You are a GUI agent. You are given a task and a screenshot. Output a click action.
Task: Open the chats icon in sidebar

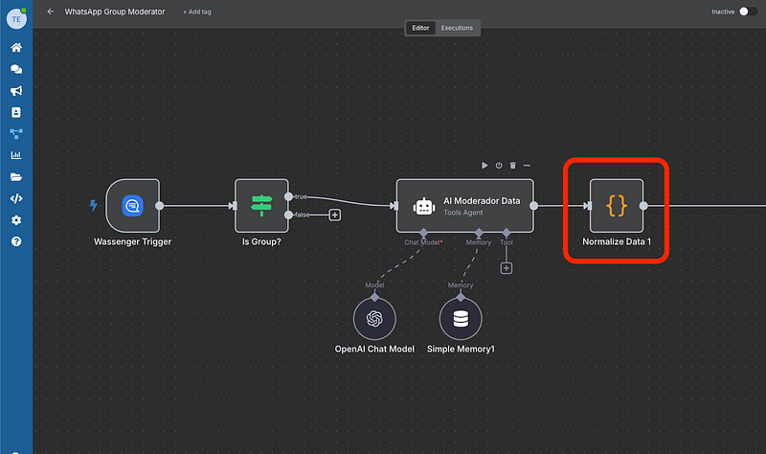coord(16,69)
